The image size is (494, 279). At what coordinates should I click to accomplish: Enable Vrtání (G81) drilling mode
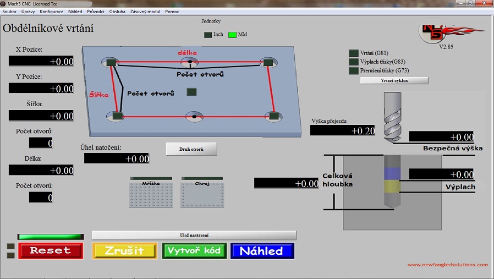[x=354, y=53]
